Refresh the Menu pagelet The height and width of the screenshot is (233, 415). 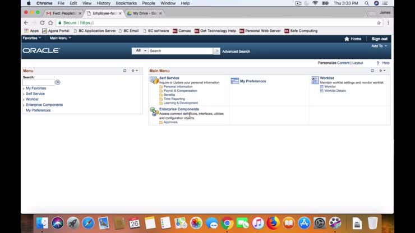tap(125, 71)
